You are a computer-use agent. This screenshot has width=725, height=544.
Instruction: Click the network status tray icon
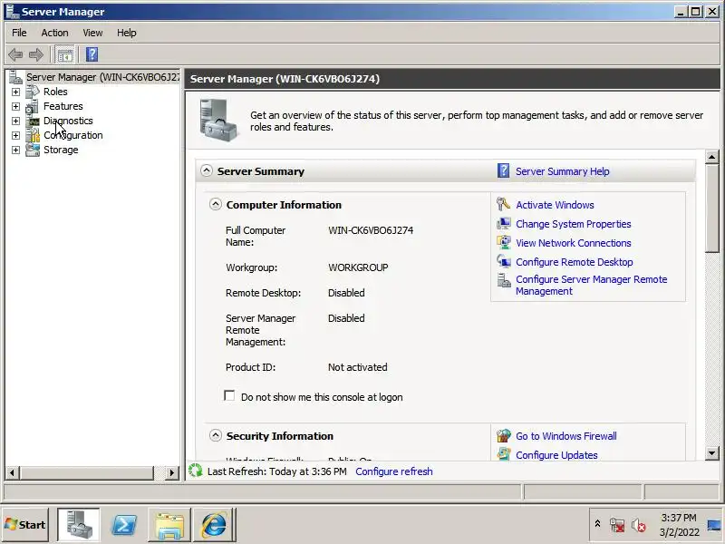pyautogui.click(x=617, y=525)
